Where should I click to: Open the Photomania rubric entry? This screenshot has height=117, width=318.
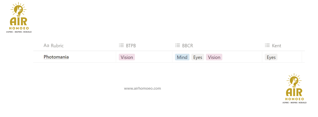[x=56, y=57]
